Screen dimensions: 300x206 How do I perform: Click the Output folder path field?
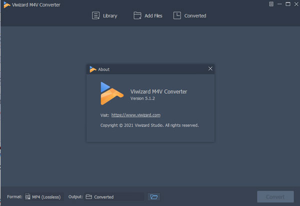click(114, 197)
